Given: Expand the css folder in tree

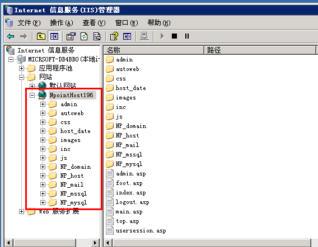Looking at the screenshot, I should [43, 122].
